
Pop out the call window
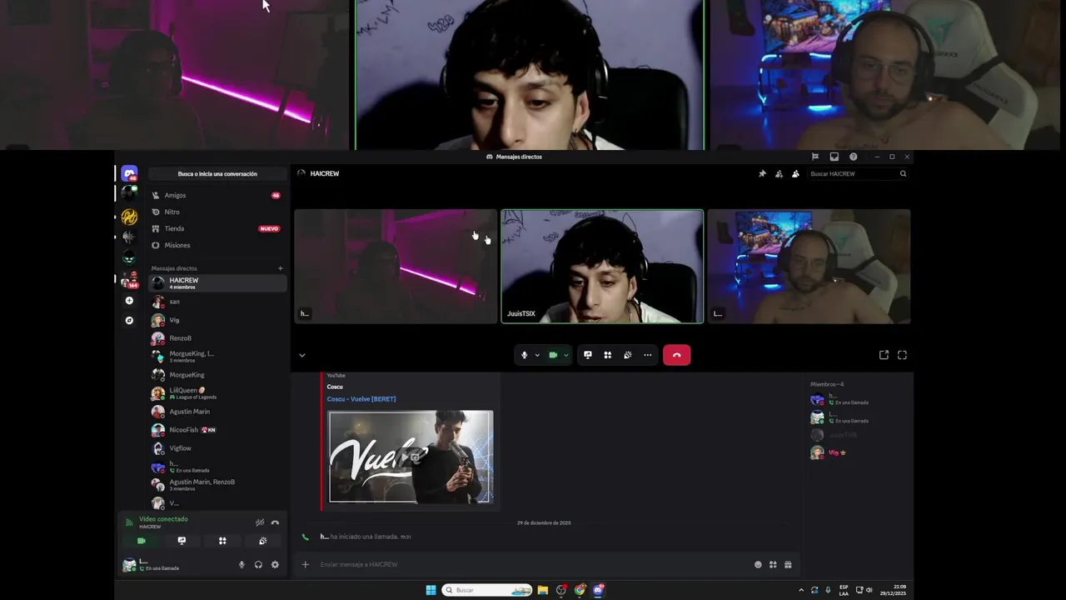coord(884,355)
